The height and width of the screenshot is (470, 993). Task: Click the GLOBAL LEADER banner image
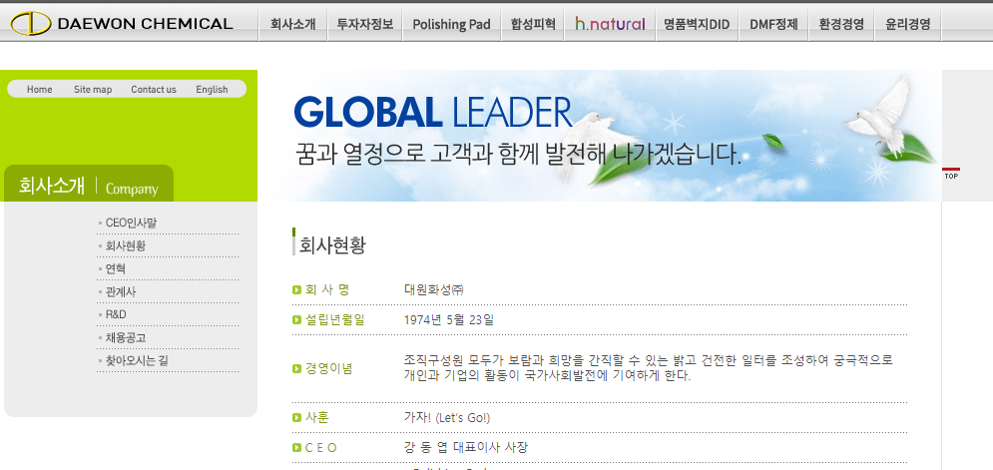[601, 136]
